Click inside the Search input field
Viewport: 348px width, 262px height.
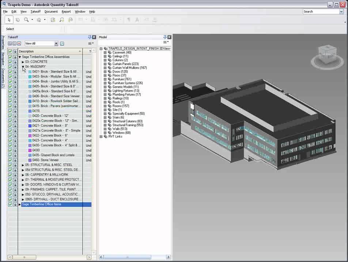[321, 12]
